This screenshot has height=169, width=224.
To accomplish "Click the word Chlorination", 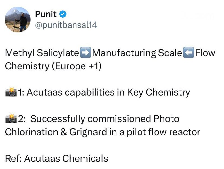I will pyautogui.click(x=31, y=132).
